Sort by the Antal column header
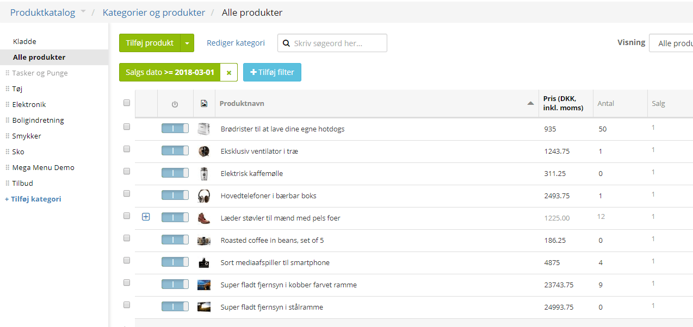Screen dimensions: 693x327 (x=607, y=103)
